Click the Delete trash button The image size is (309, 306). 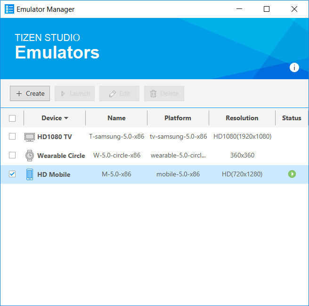(x=164, y=93)
